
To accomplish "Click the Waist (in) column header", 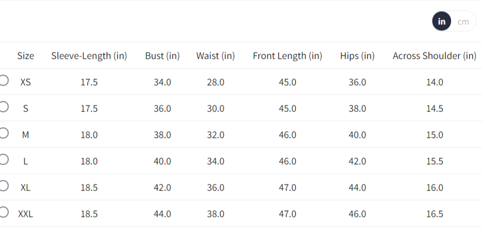I will click(215, 56).
